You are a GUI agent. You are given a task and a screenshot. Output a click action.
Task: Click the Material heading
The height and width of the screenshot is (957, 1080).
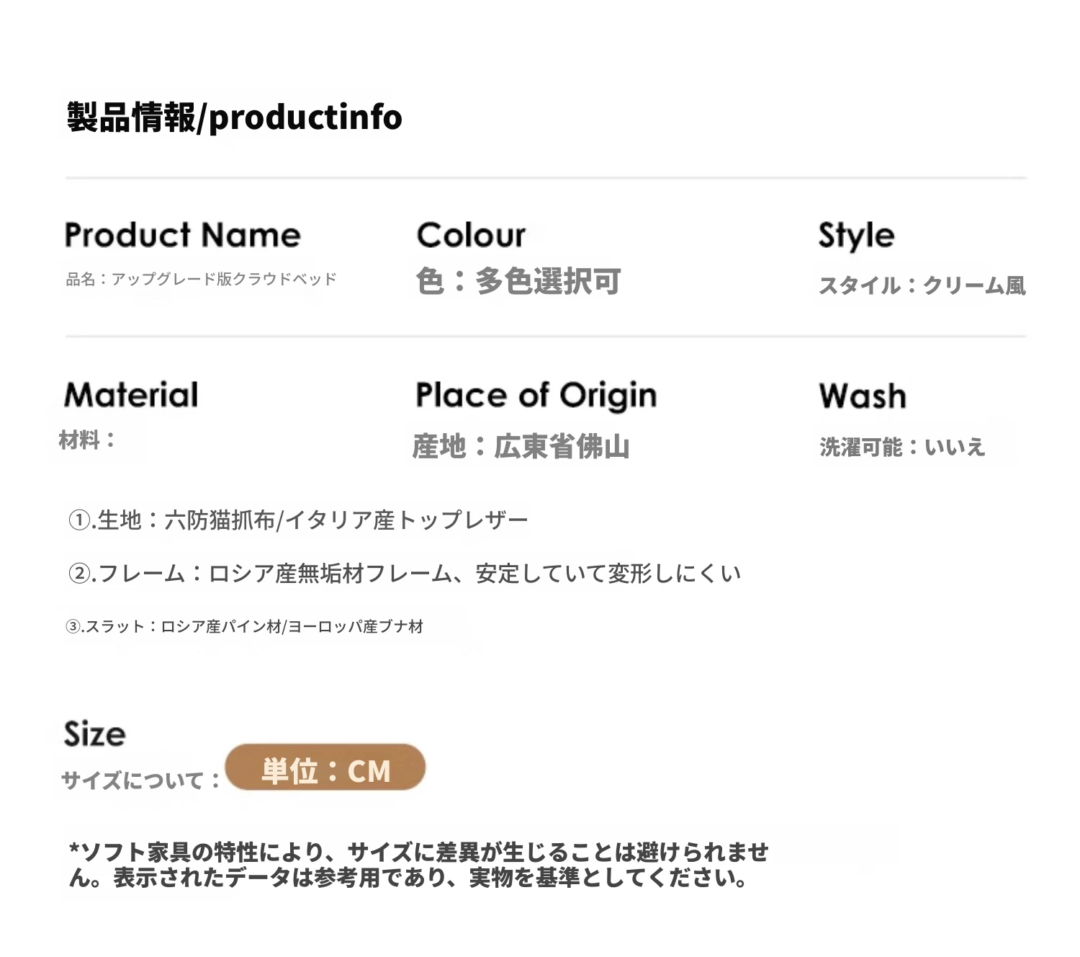point(131,395)
